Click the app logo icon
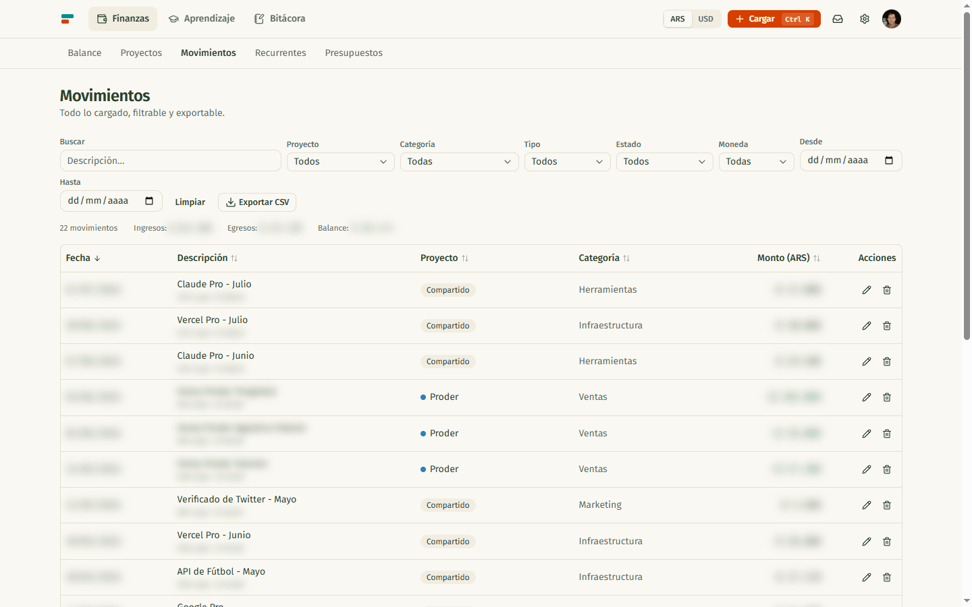This screenshot has height=607, width=972. (67, 19)
